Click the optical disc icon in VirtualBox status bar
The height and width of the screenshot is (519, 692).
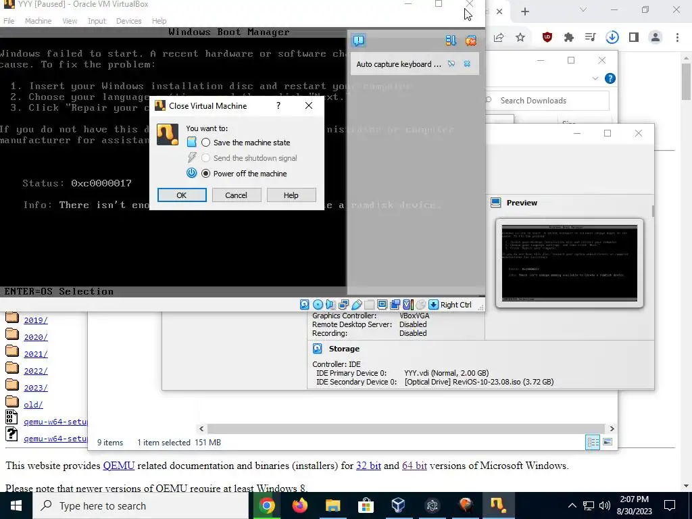[x=318, y=305]
